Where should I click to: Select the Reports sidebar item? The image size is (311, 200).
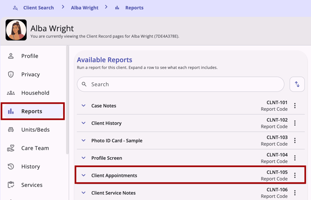pyautogui.click(x=33, y=111)
